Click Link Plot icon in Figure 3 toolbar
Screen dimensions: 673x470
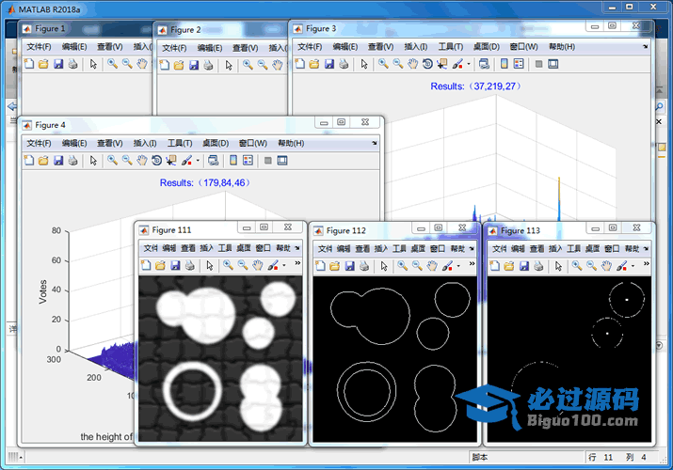pyautogui.click(x=483, y=64)
